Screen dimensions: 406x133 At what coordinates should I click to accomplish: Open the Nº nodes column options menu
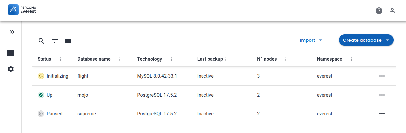point(286,59)
